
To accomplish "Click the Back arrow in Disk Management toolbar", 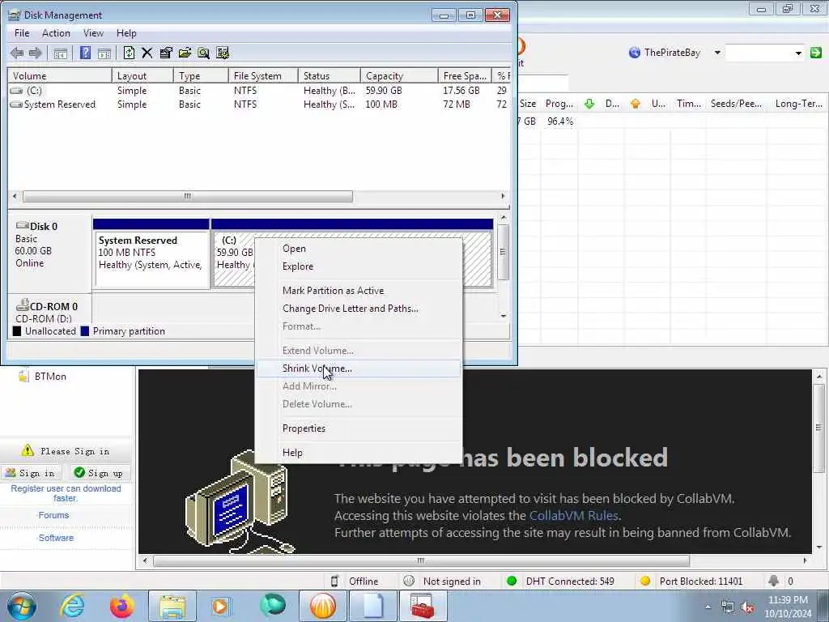I will (17, 53).
